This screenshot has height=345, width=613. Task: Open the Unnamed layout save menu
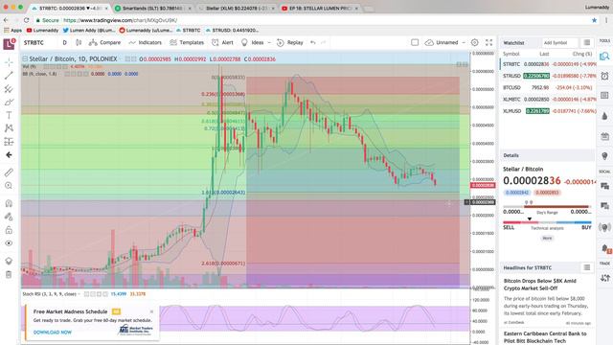[444, 42]
